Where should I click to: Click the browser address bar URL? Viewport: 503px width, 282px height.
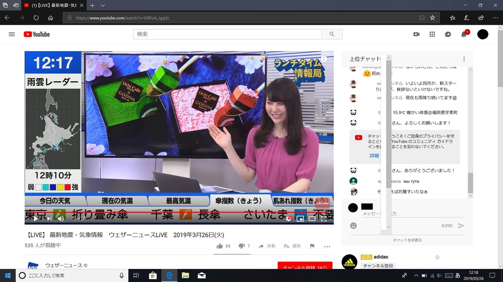pyautogui.click(x=122, y=18)
